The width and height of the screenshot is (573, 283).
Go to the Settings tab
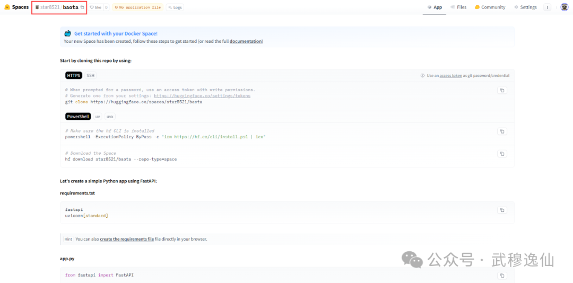coord(525,7)
